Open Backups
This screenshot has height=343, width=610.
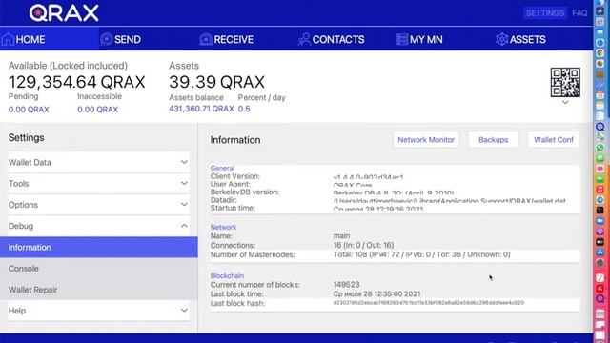494,140
